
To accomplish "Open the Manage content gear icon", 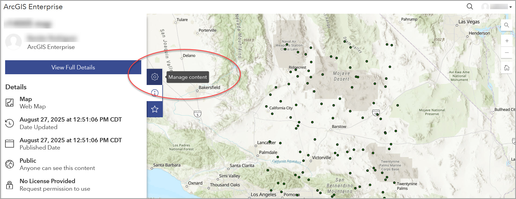I will (155, 77).
